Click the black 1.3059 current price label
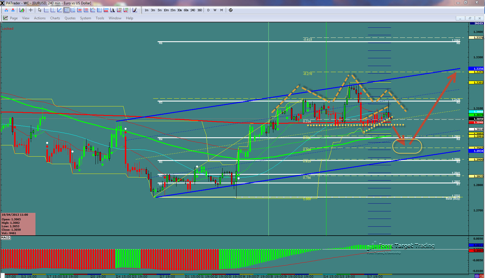This screenshot has width=485, height=278. coord(477,119)
